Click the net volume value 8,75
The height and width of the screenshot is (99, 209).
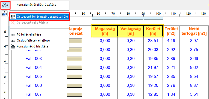pyautogui.click(x=194, y=50)
